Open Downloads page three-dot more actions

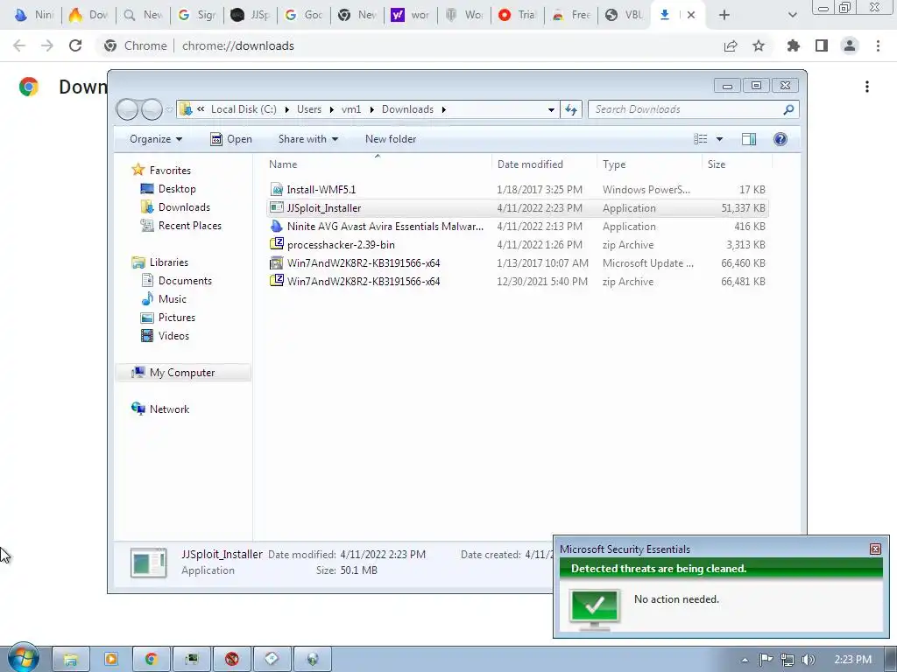pos(867,87)
